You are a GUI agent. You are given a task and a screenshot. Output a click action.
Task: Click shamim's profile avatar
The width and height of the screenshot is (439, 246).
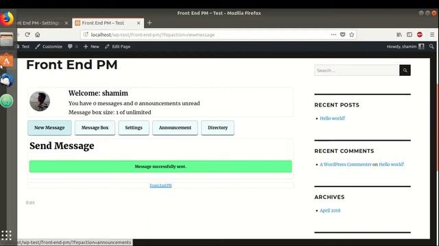pos(40,101)
